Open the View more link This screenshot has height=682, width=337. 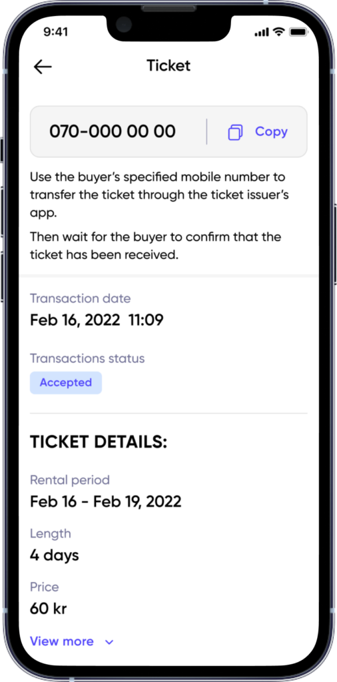62,641
